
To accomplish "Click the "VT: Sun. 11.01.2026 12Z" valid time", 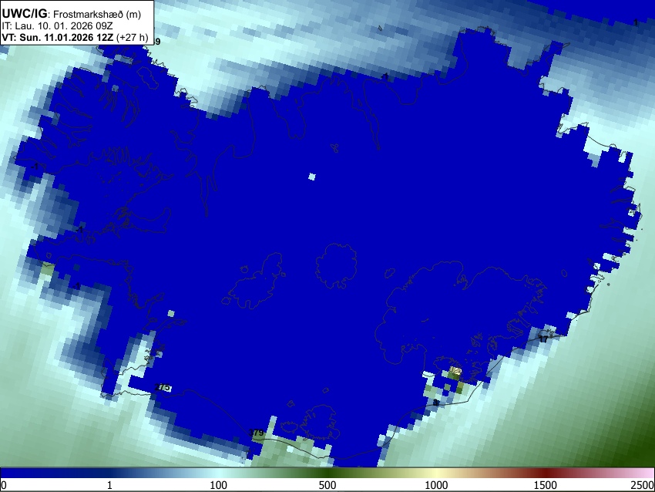I will pyautogui.click(x=58, y=38).
